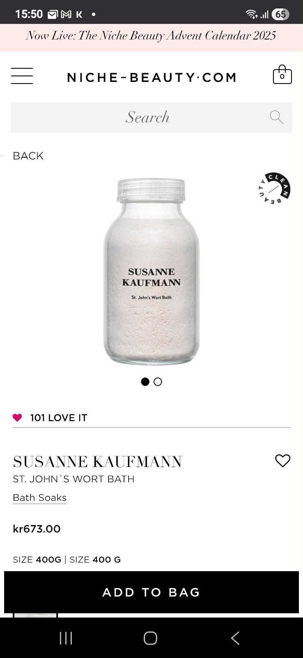
Task: Open the shopping bag icon
Action: point(282,74)
